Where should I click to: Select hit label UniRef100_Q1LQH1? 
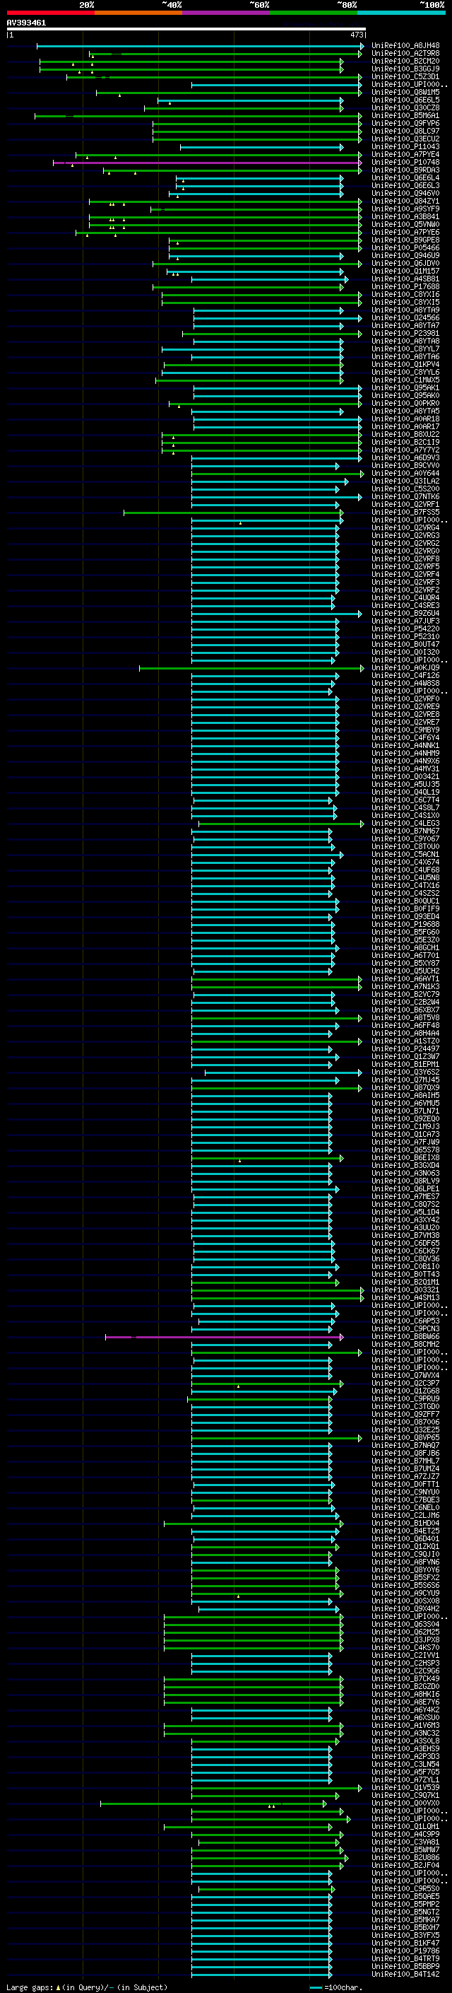pyautogui.click(x=405, y=1826)
